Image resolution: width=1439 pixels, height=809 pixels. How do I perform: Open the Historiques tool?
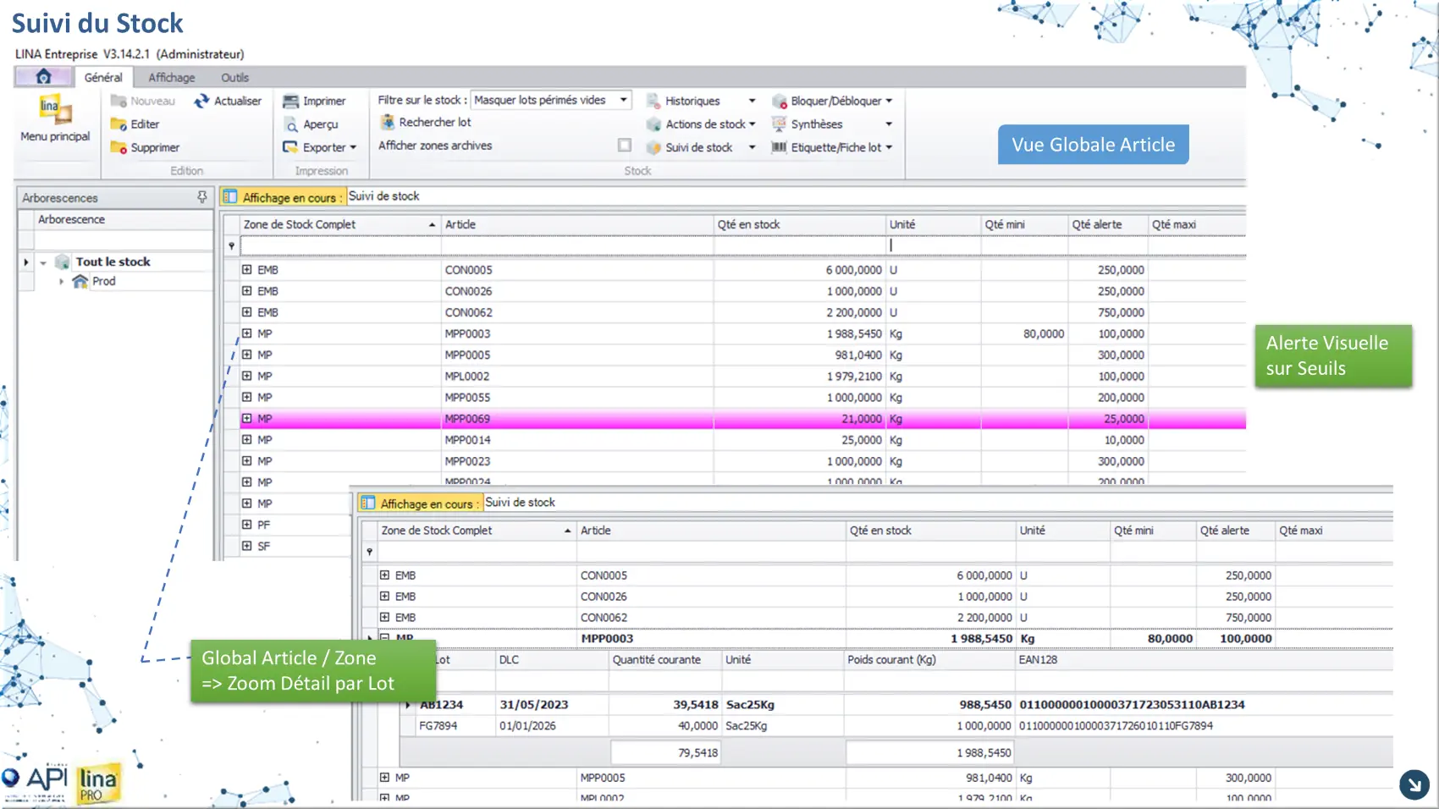(653, 101)
